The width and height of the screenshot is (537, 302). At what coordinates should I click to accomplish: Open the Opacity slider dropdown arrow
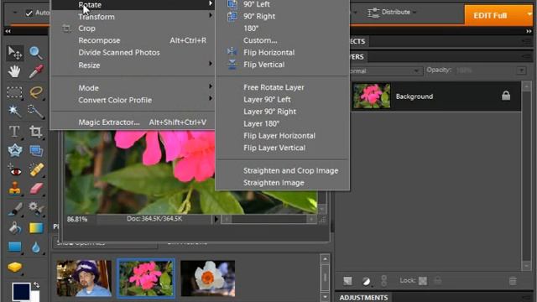click(x=521, y=70)
